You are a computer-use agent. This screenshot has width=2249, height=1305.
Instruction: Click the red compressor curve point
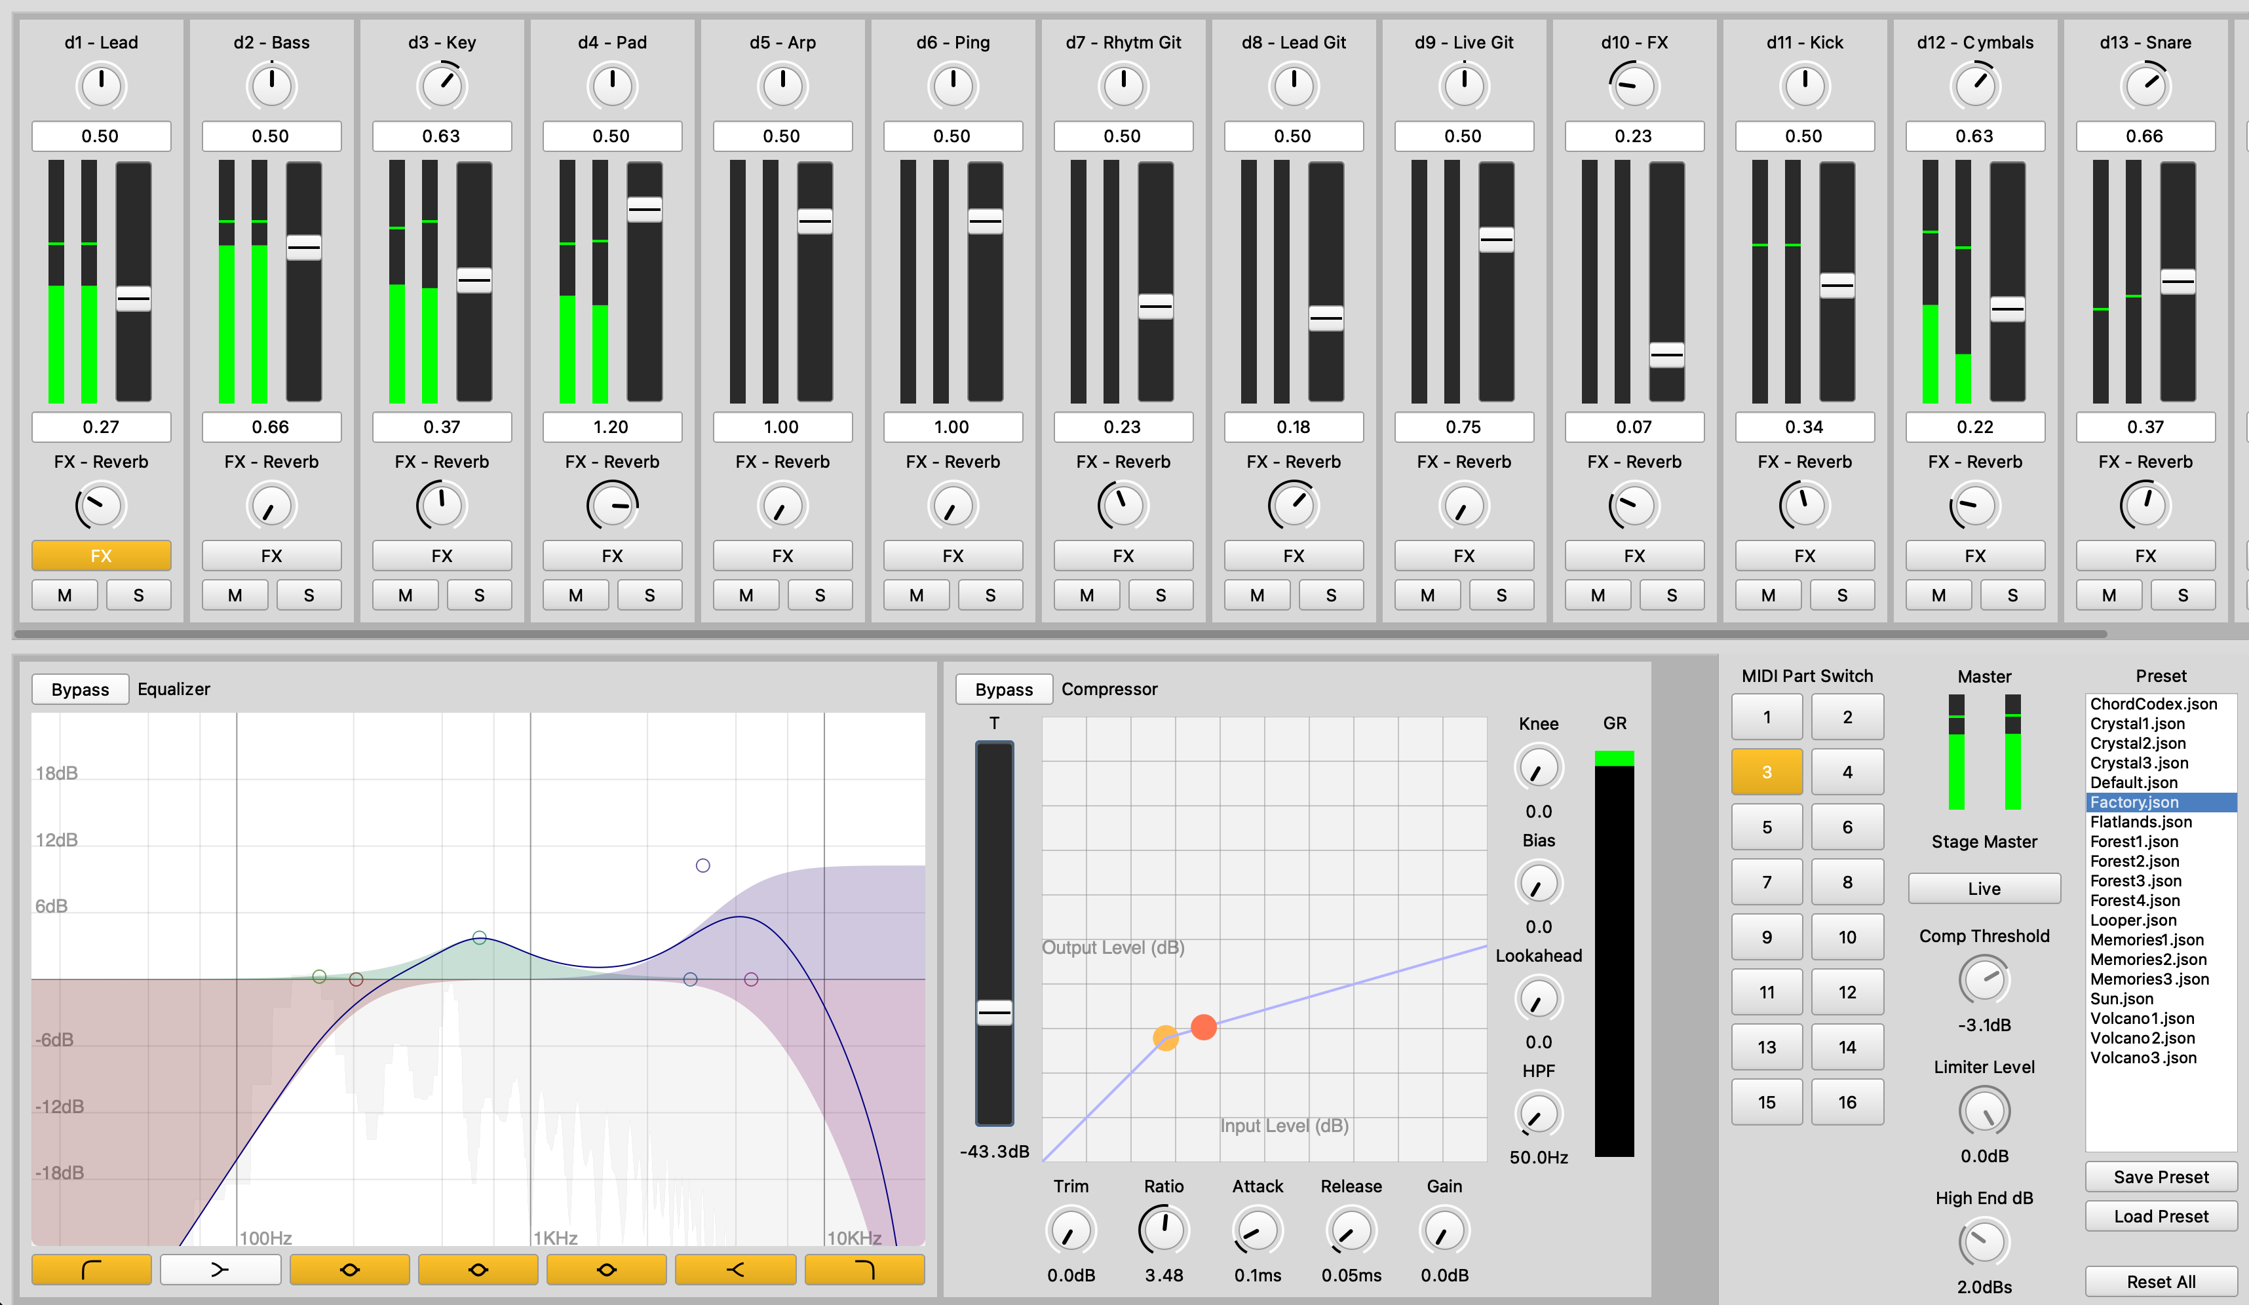pos(1204,1027)
